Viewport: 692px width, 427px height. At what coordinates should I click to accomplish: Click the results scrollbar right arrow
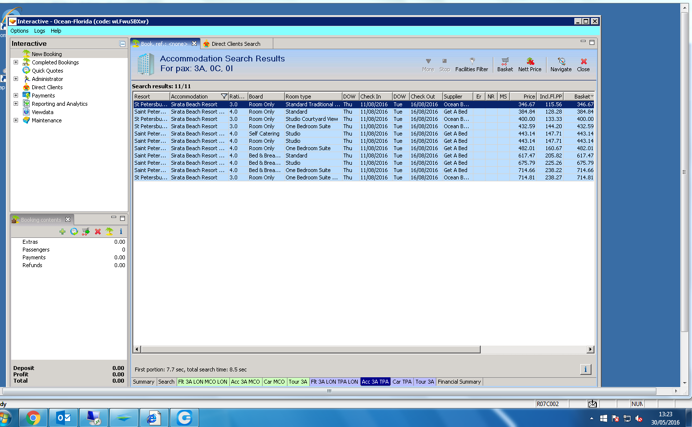(x=590, y=349)
